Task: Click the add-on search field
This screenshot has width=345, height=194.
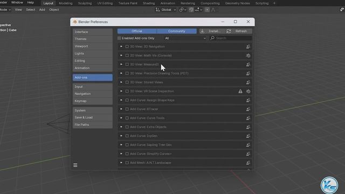Action: pyautogui.click(x=230, y=38)
